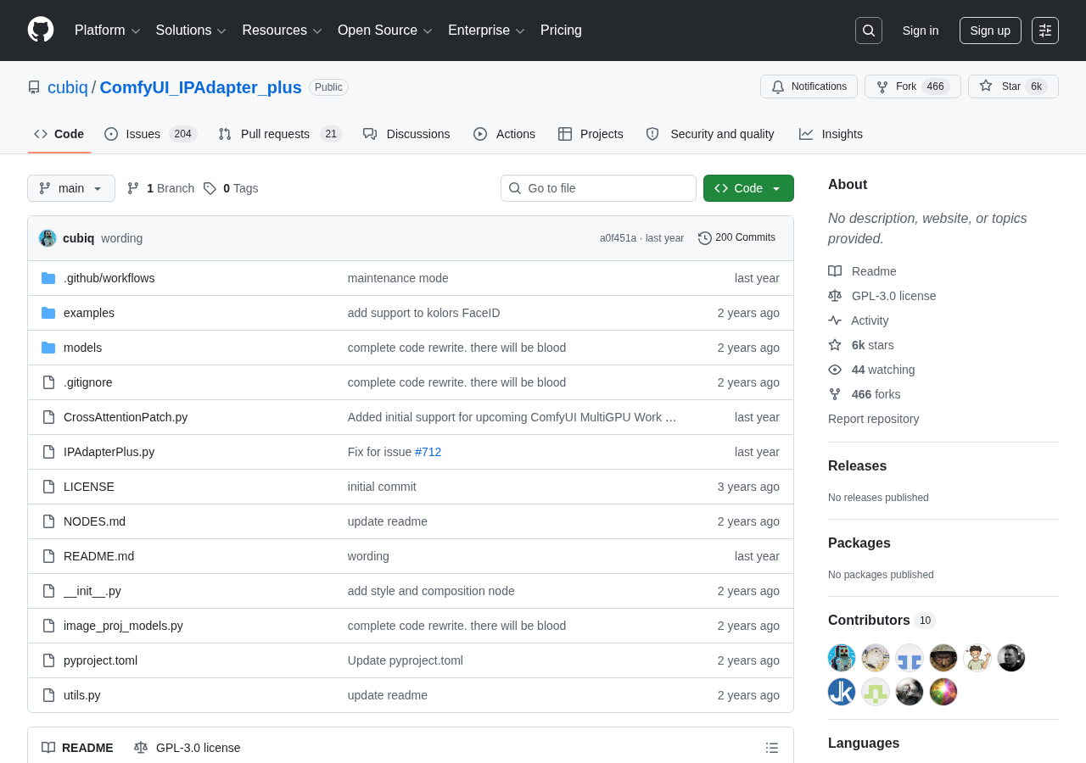Viewport: 1086px width, 763px height.
Task: Open the Insights tab
Action: click(831, 134)
